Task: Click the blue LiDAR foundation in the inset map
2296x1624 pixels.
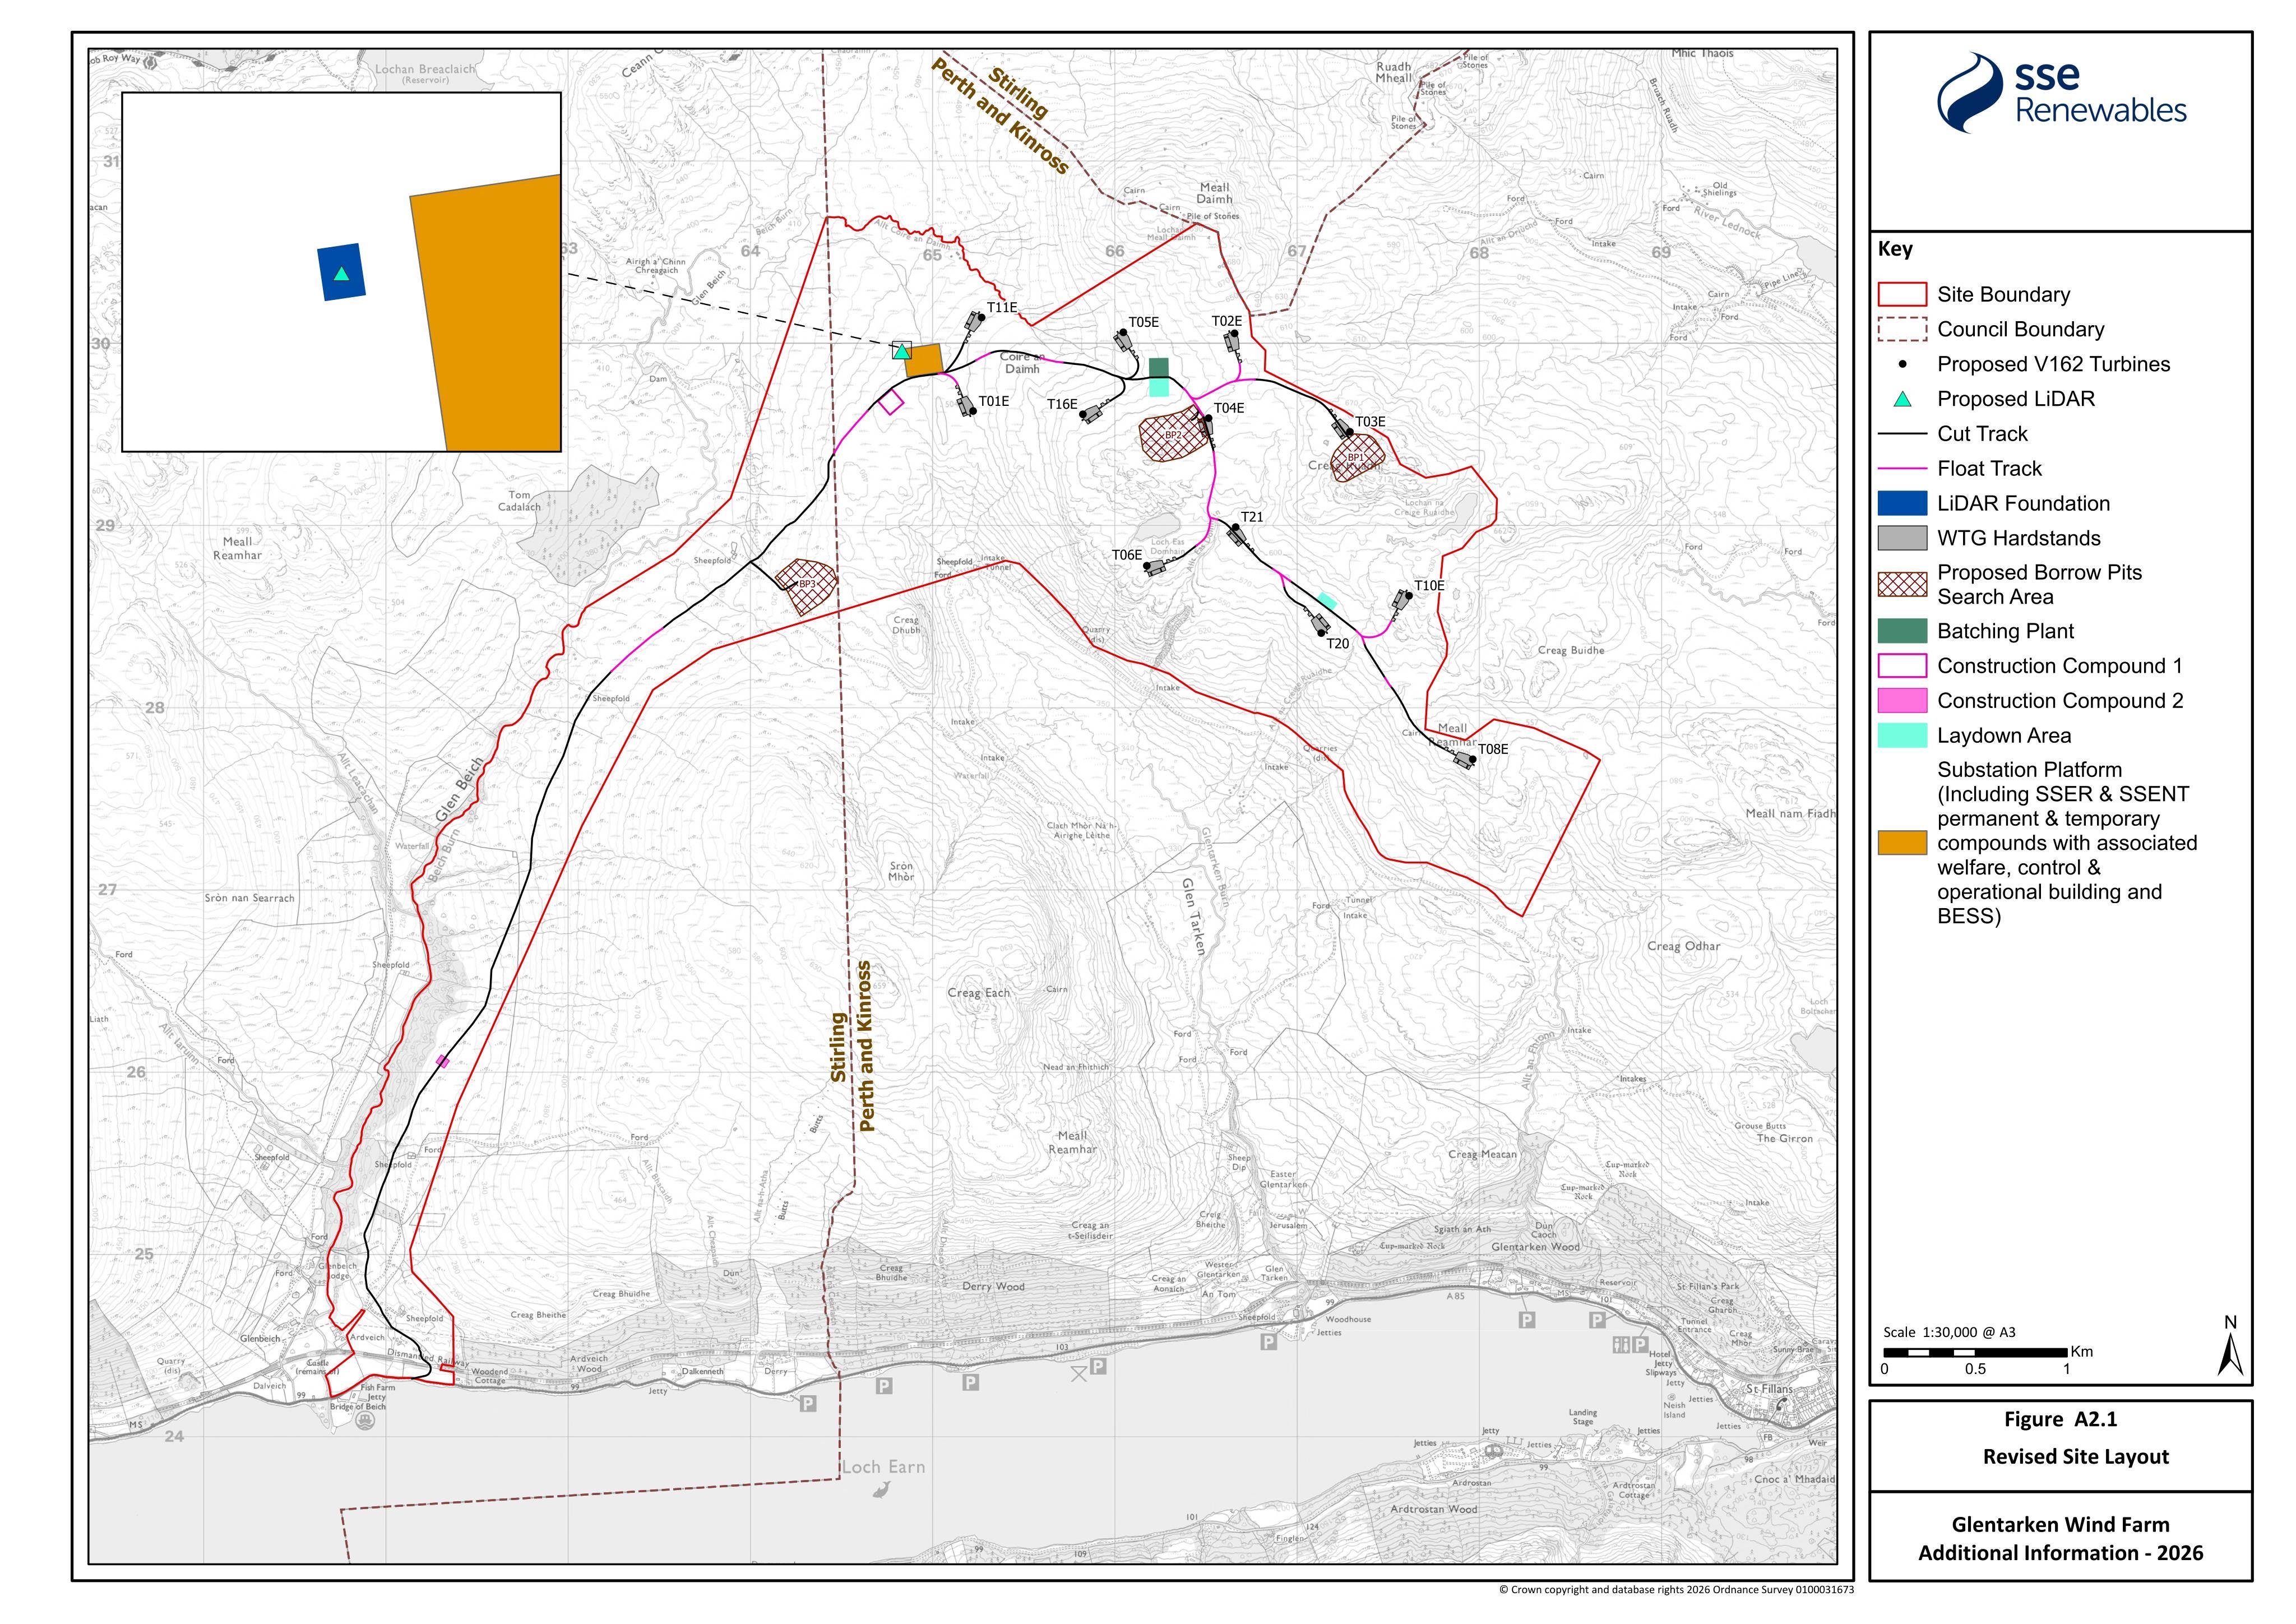Action: click(341, 272)
